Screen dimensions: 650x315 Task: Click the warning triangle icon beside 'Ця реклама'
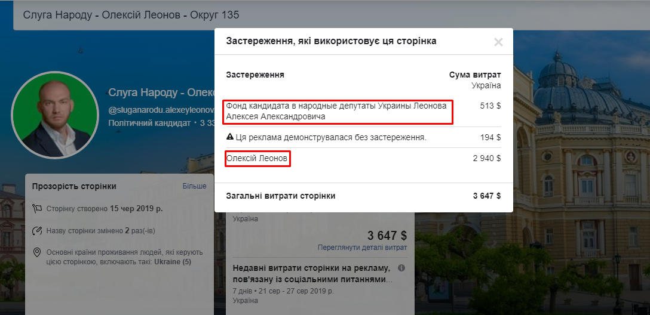229,137
